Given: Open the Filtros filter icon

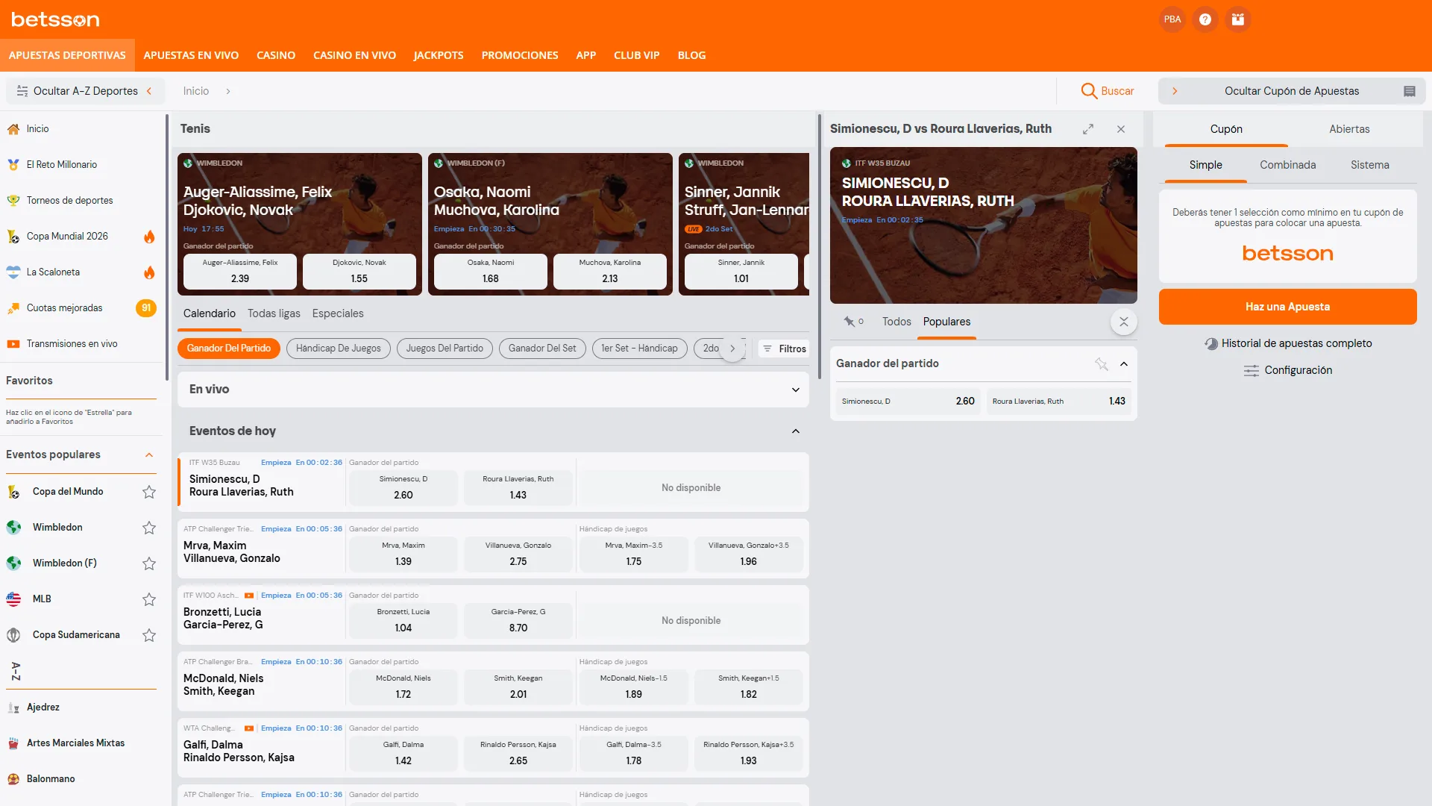Looking at the screenshot, I should tap(767, 349).
